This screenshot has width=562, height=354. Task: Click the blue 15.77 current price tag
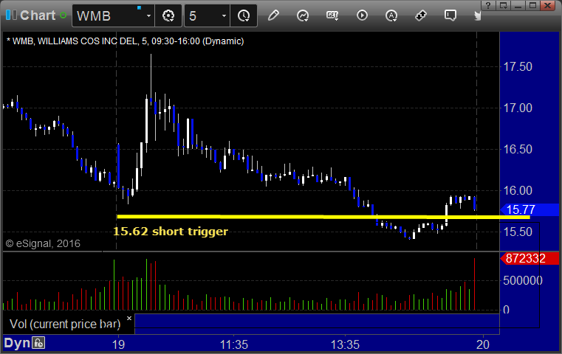tap(530, 209)
